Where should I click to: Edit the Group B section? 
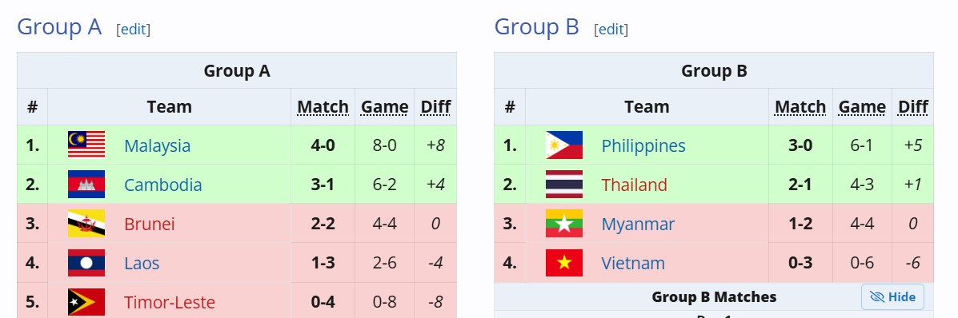click(611, 29)
